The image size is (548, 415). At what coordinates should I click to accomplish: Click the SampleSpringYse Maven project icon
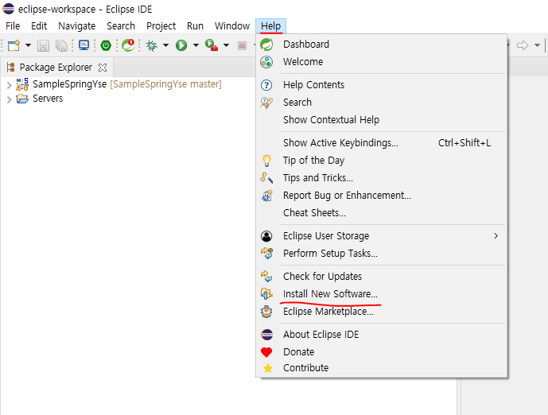[x=22, y=84]
